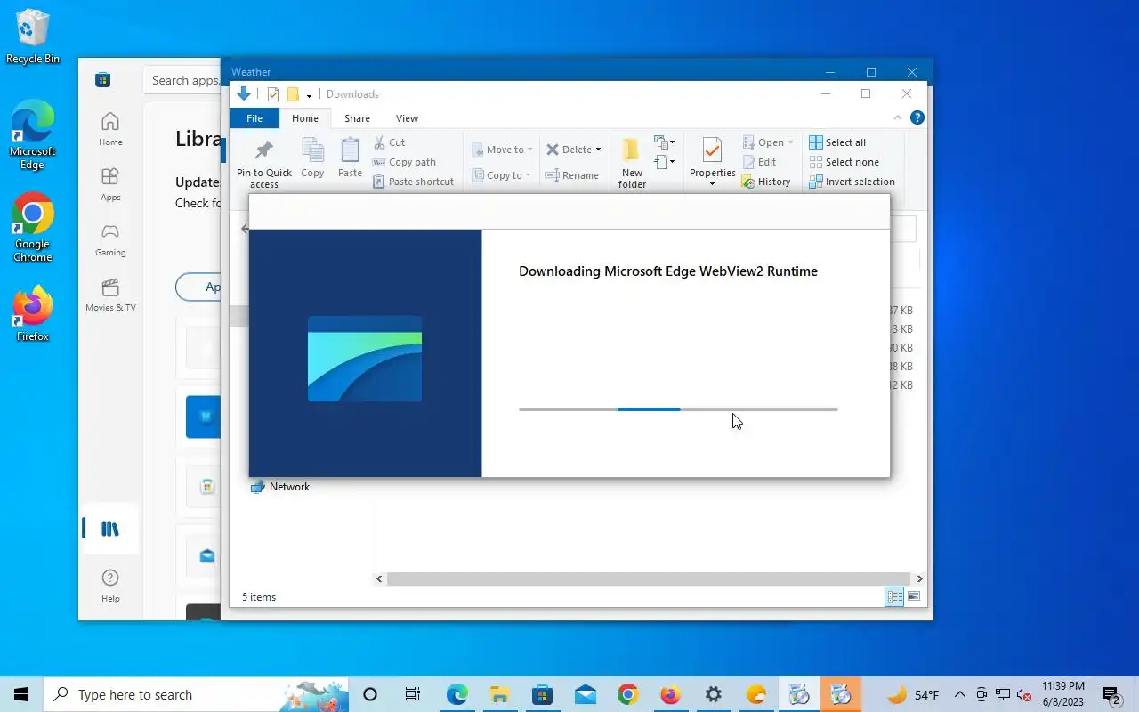The width and height of the screenshot is (1139, 712).
Task: Open Task View on taskbar
Action: point(413,694)
